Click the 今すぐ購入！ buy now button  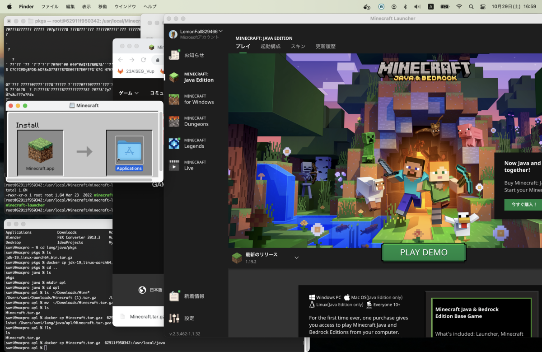524,205
